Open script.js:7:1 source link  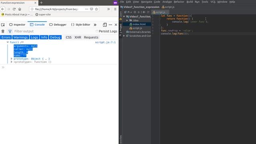105,42
